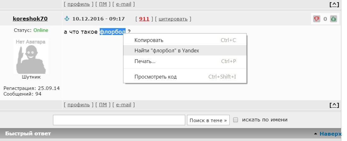Viewport: 347px width, 141px height.
Task: Select Печать... in the context menu
Action: click(x=185, y=61)
